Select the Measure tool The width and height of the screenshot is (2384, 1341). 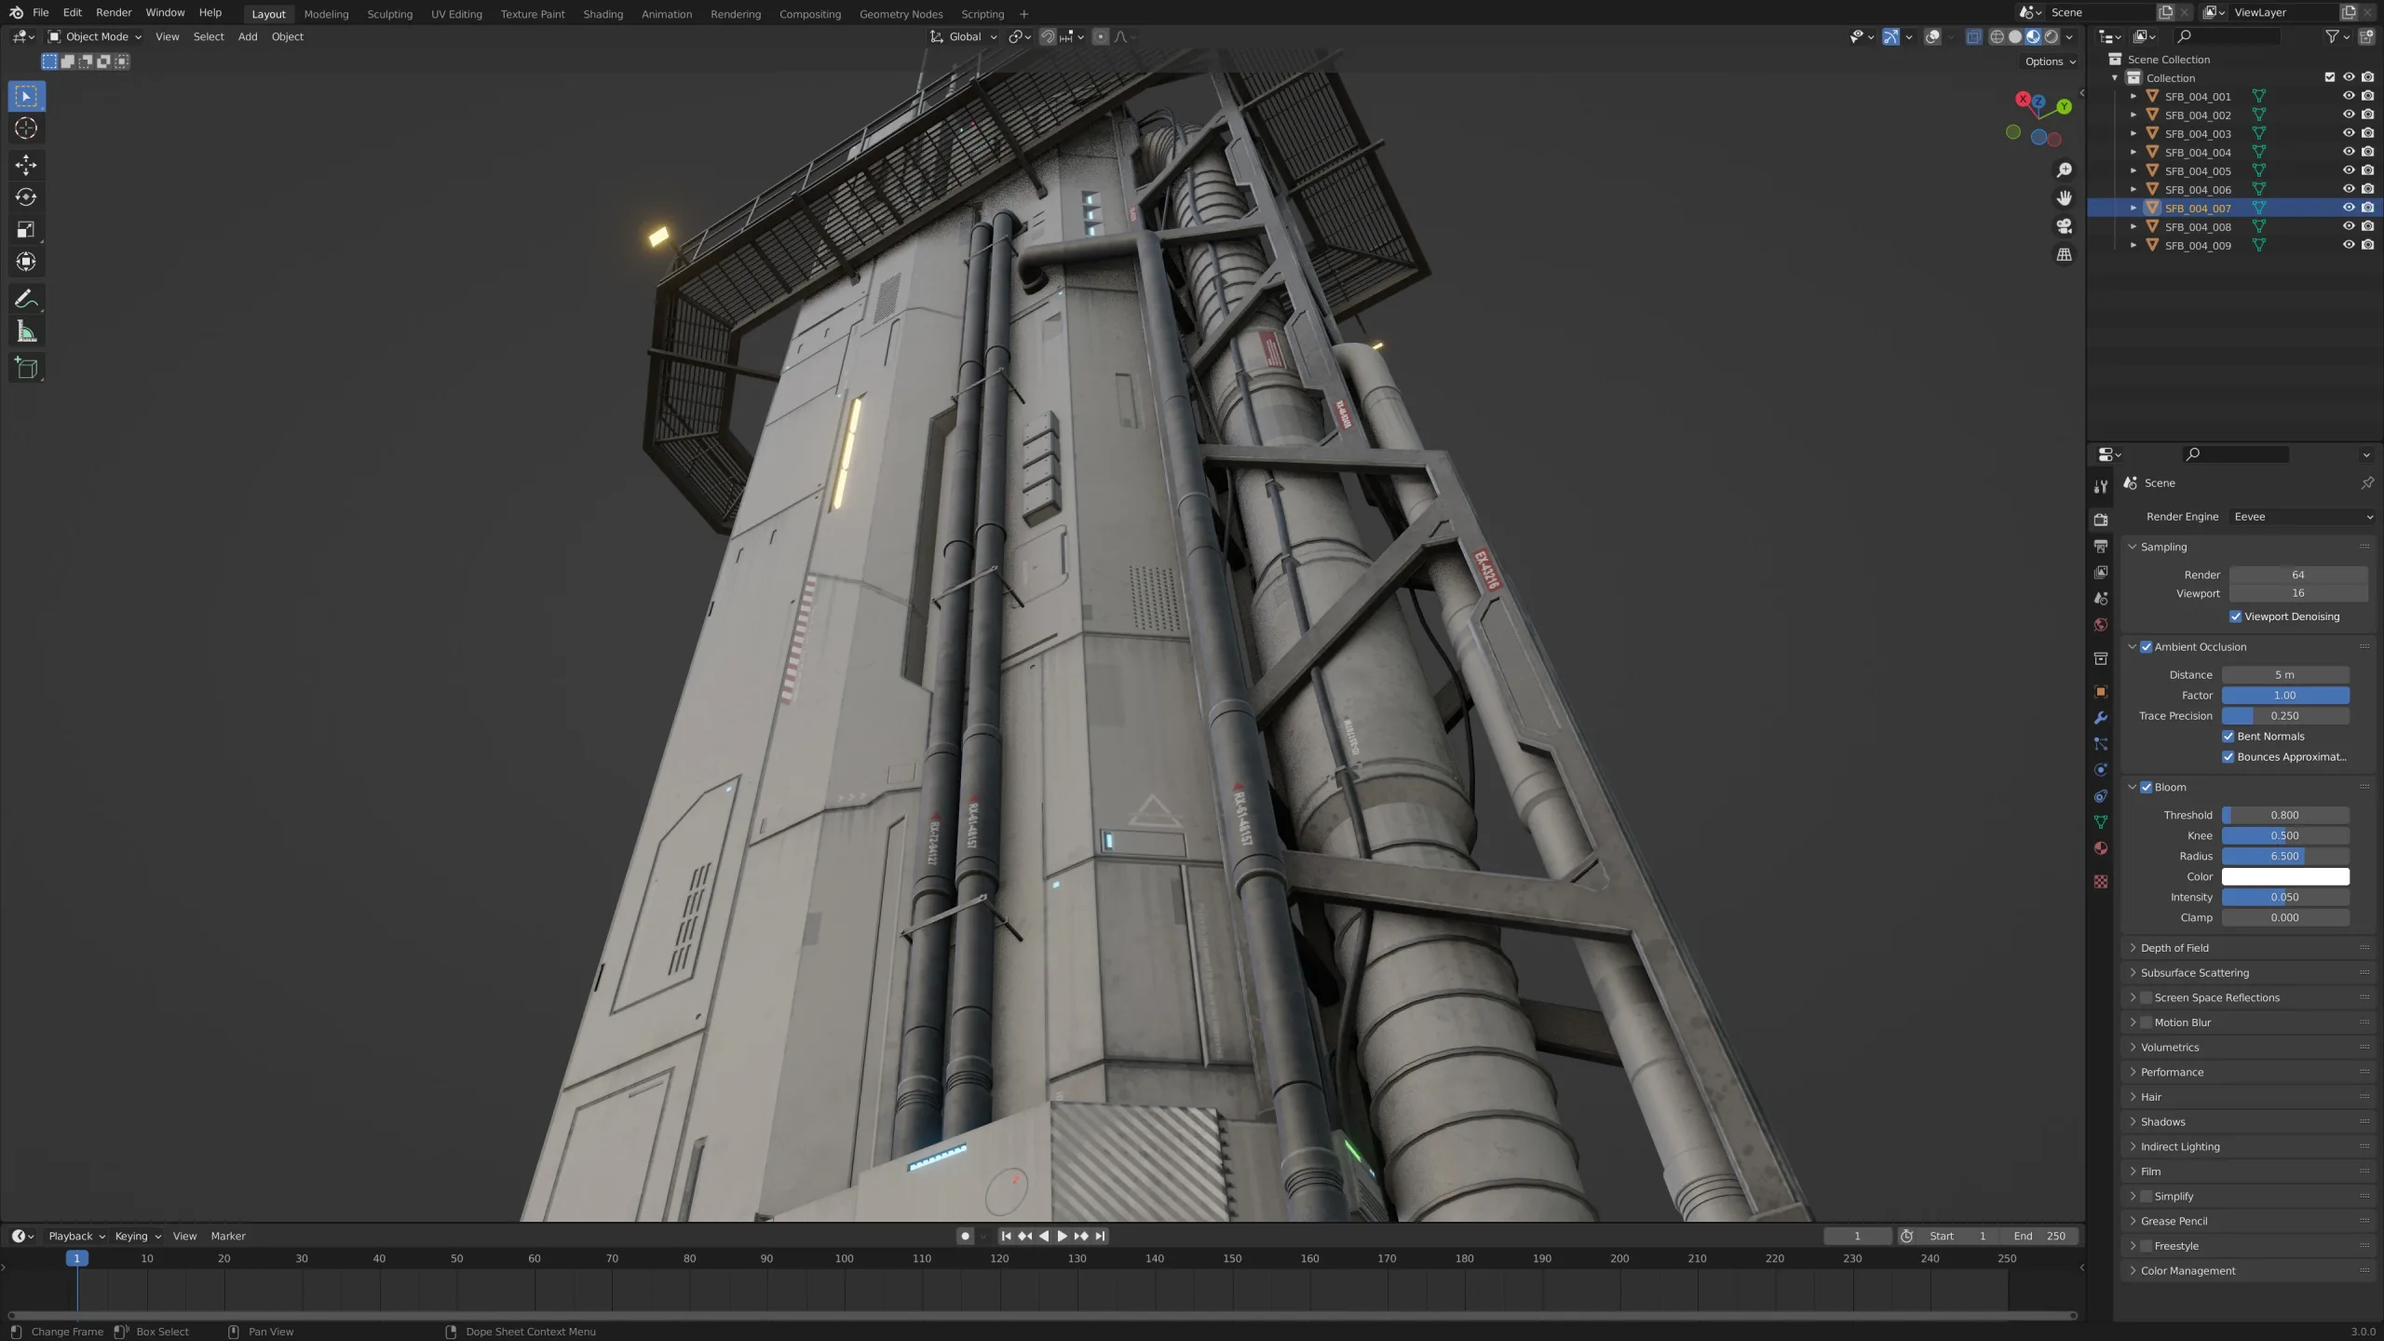pyautogui.click(x=26, y=332)
